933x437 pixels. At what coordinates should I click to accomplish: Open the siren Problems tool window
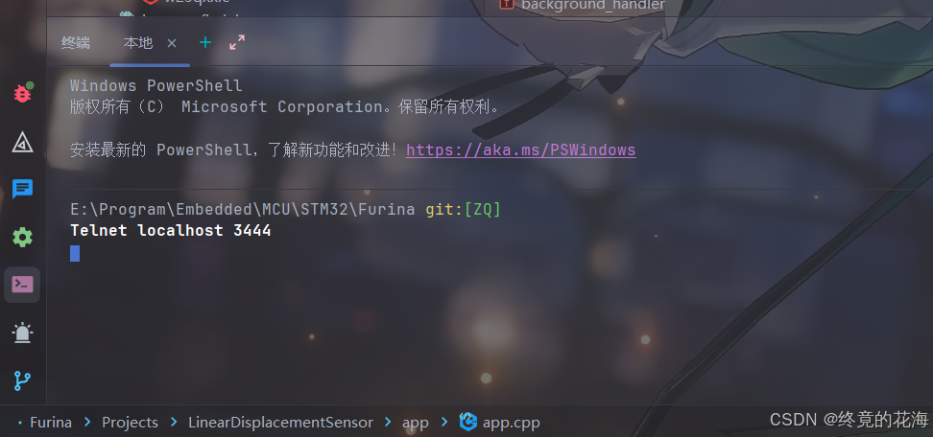pyautogui.click(x=23, y=333)
